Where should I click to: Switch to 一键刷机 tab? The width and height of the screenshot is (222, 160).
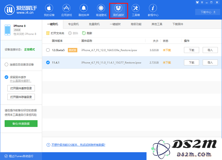(x=53, y=24)
